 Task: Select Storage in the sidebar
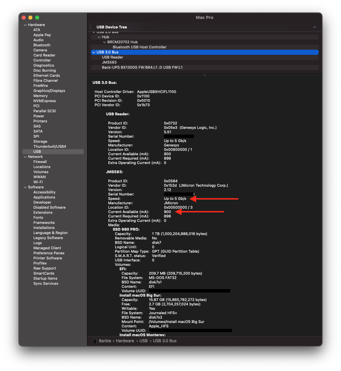[40, 141]
